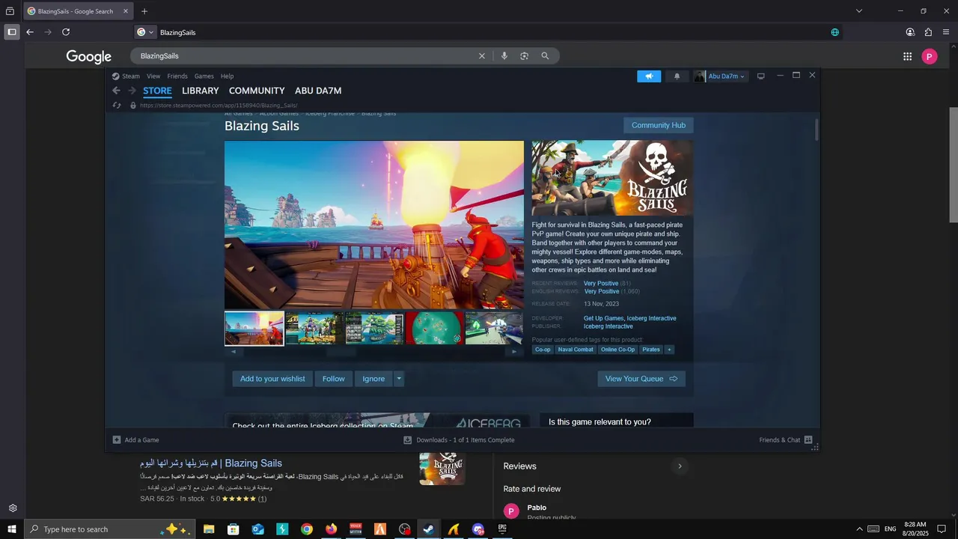Open search engine selector dropdown in address bar

pos(146,32)
